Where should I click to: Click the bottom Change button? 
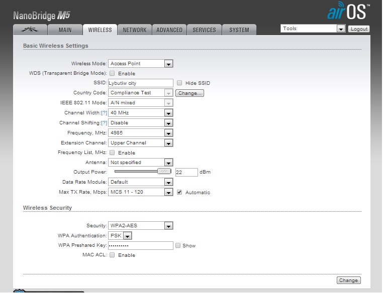coord(348,280)
